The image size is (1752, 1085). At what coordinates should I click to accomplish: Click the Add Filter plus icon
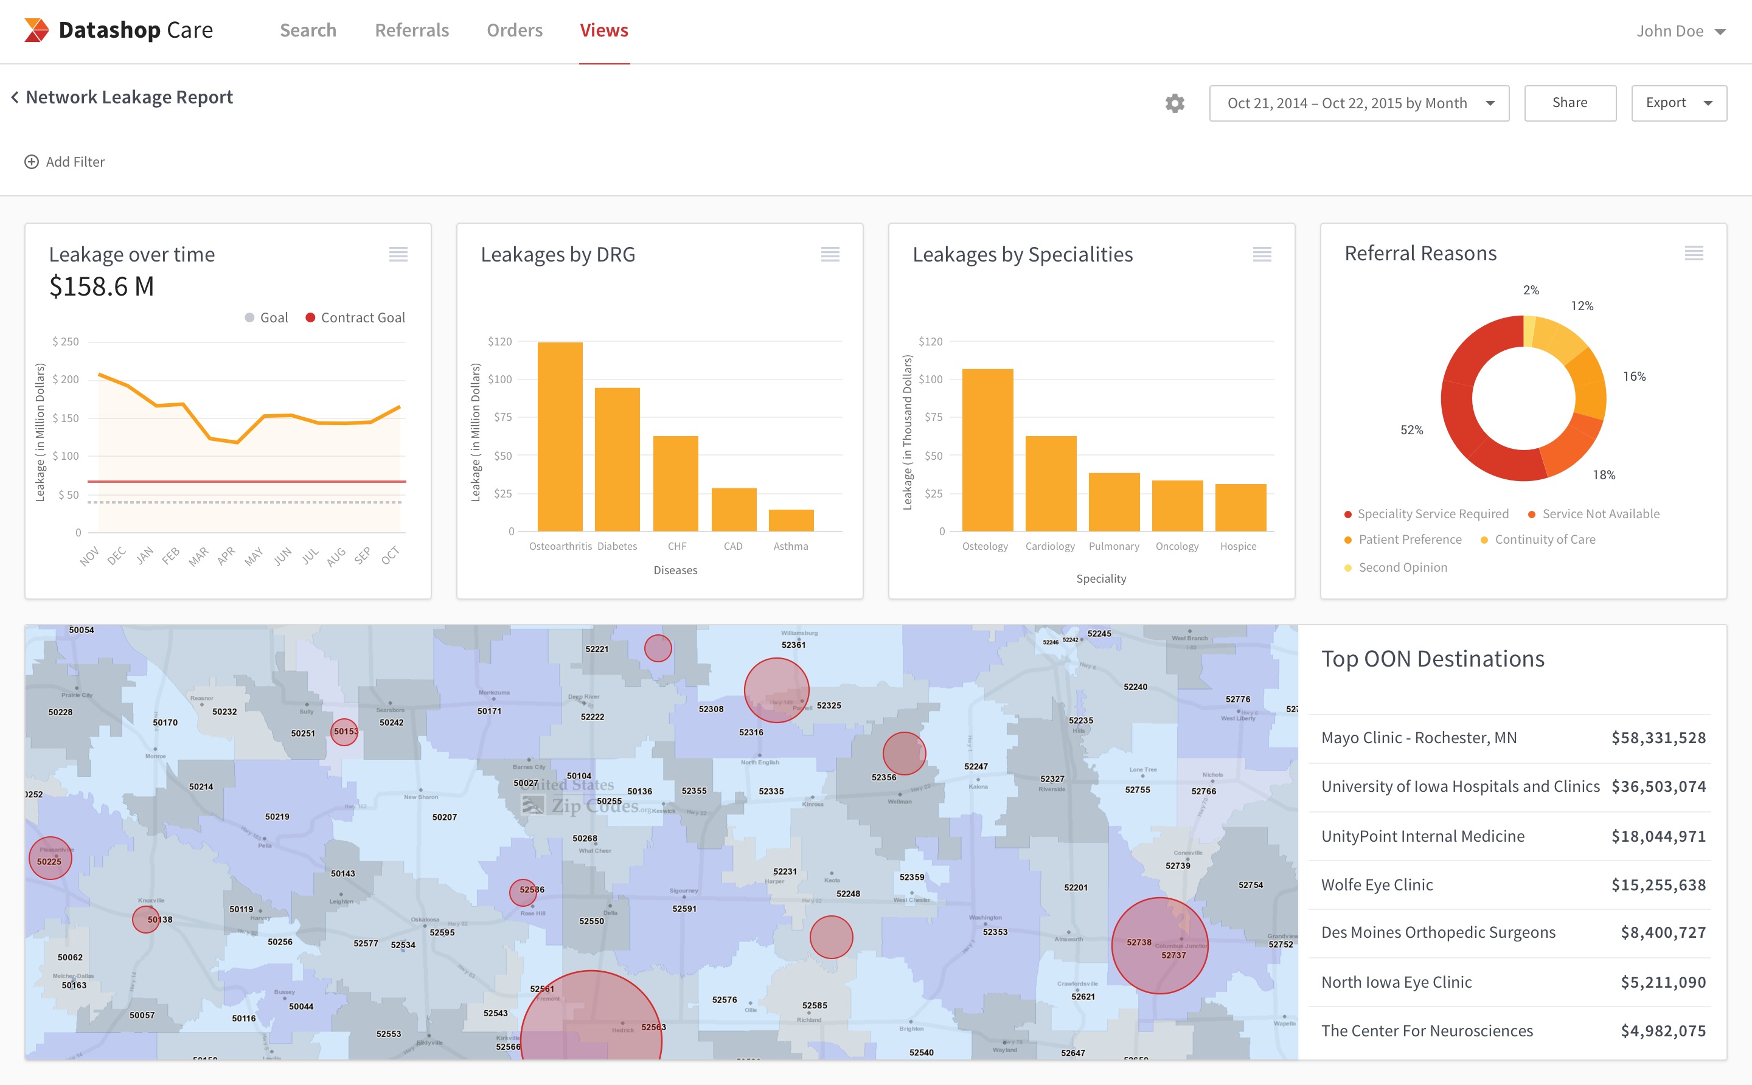[32, 162]
